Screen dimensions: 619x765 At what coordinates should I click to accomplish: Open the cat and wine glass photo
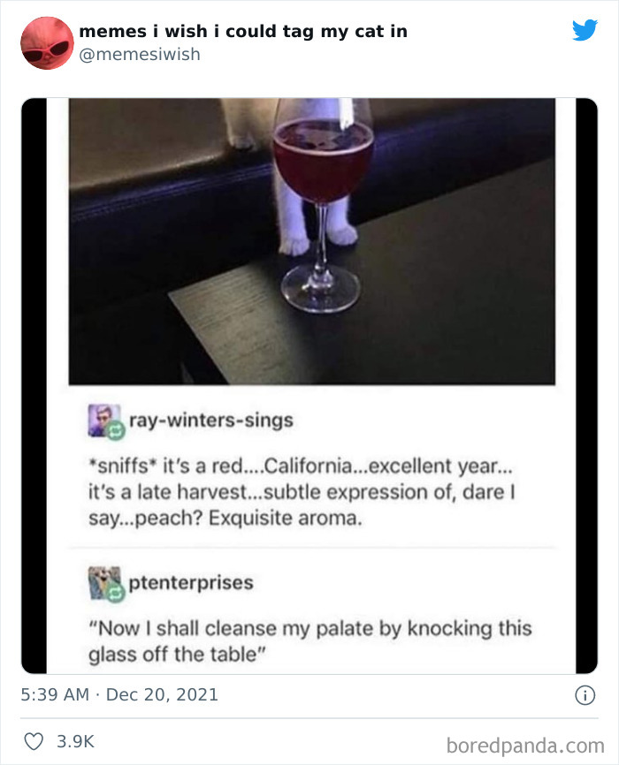point(311,241)
